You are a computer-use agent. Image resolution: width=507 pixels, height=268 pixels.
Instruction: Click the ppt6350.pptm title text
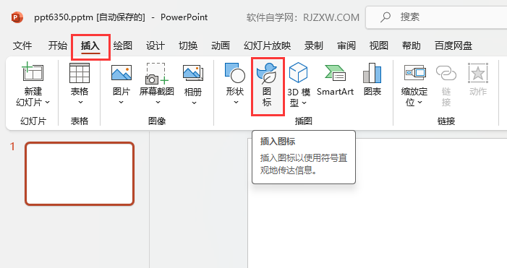tap(64, 17)
